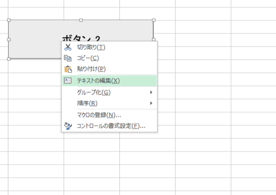This screenshot has width=276, height=195.
Task: Expand the arrow next to グループ化(G)
Action: tap(151, 92)
